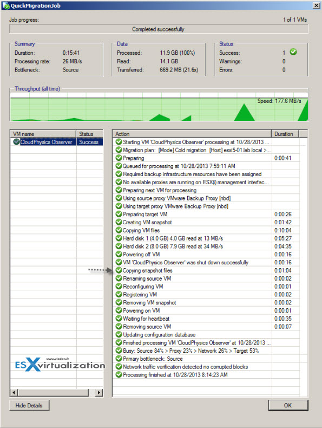Image resolution: width=322 pixels, height=428 pixels.
Task: Click the green check icon beside CloudPhysics Observer
Action: point(16,141)
